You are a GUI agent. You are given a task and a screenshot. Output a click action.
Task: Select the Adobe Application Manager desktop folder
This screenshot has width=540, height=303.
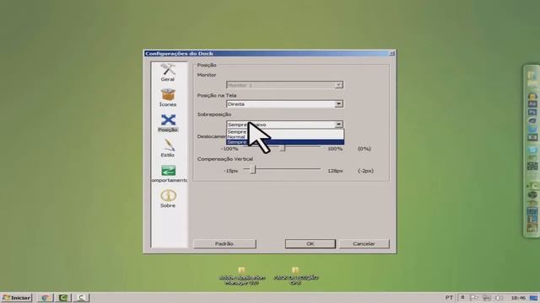click(242, 276)
